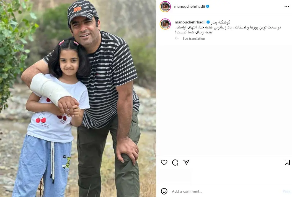Save the post with the bookmark icon

click(287, 163)
